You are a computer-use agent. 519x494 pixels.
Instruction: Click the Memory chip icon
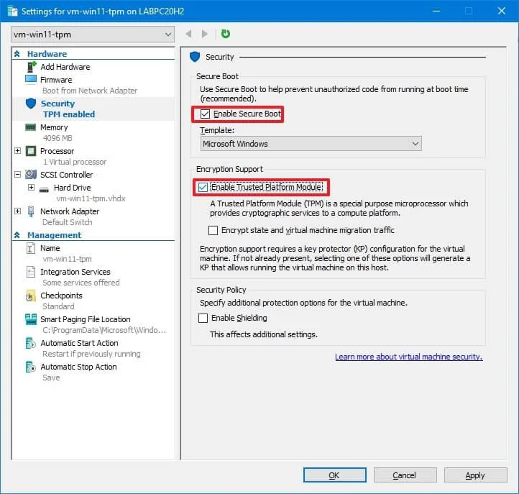point(30,127)
